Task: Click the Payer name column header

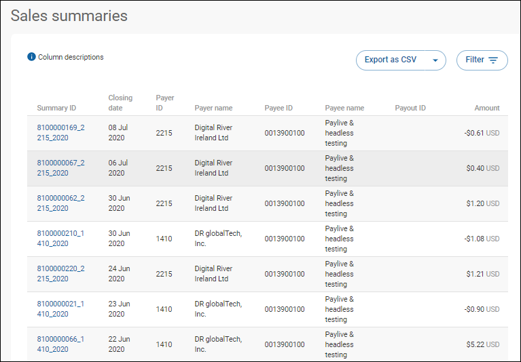Action: pos(213,108)
